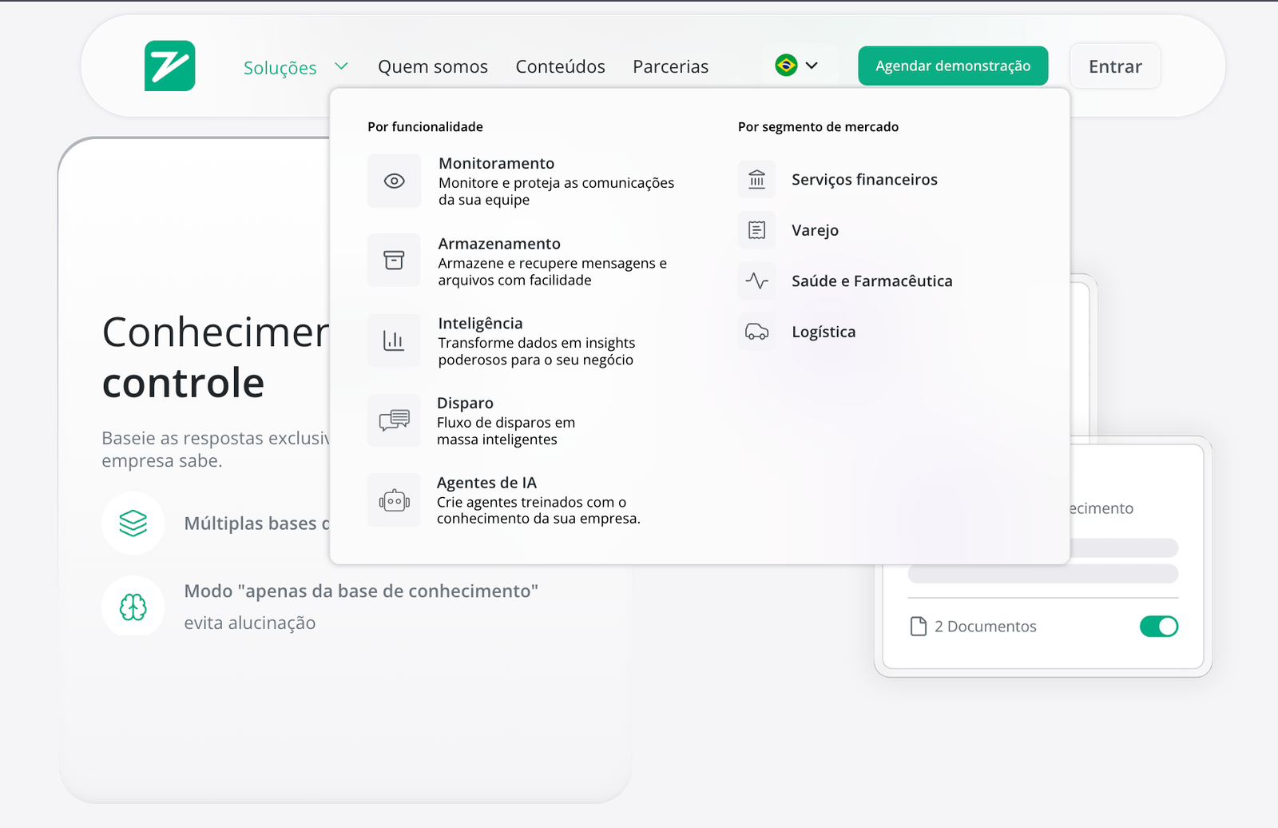Screen dimensions: 1278x828
Task: Open the Parcerias page
Action: [670, 66]
